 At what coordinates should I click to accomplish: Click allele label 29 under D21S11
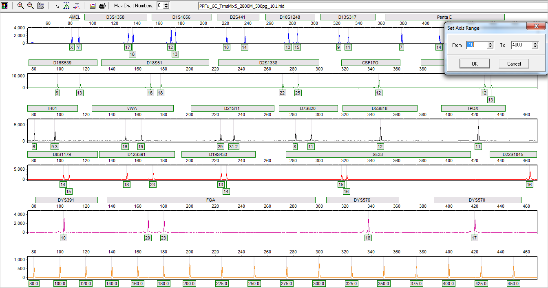(220, 146)
